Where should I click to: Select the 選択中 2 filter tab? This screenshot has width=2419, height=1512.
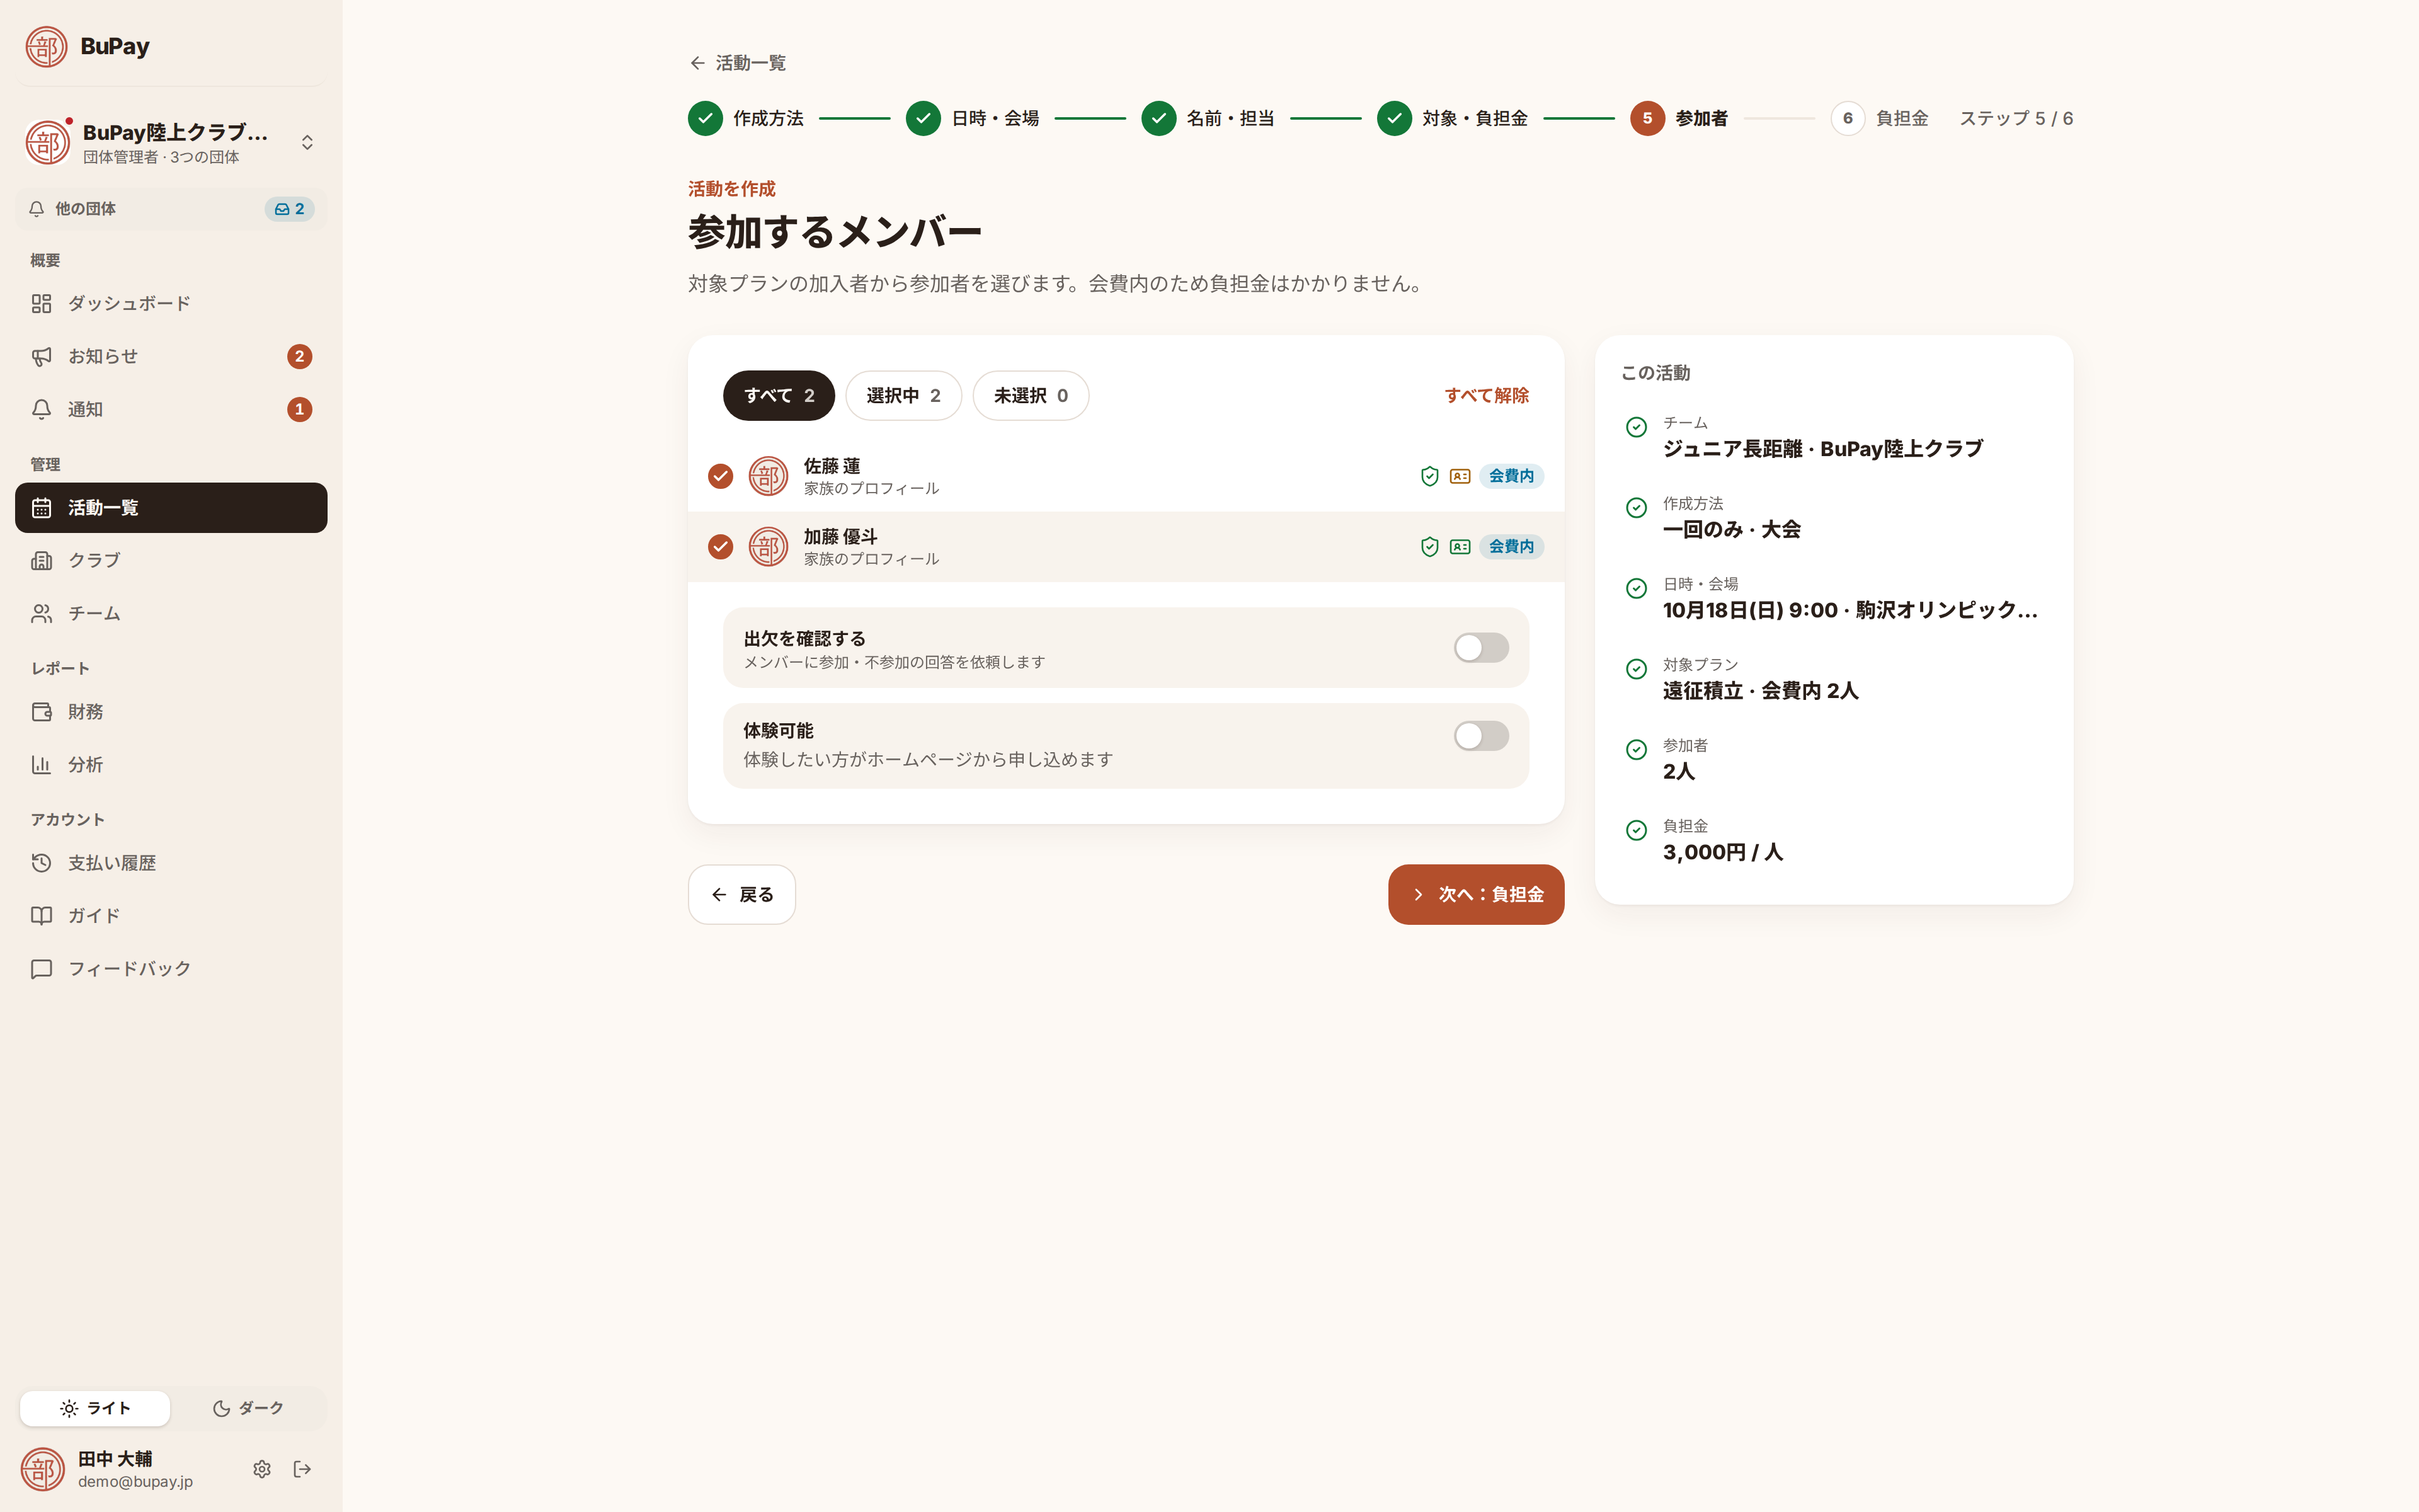[x=903, y=396]
